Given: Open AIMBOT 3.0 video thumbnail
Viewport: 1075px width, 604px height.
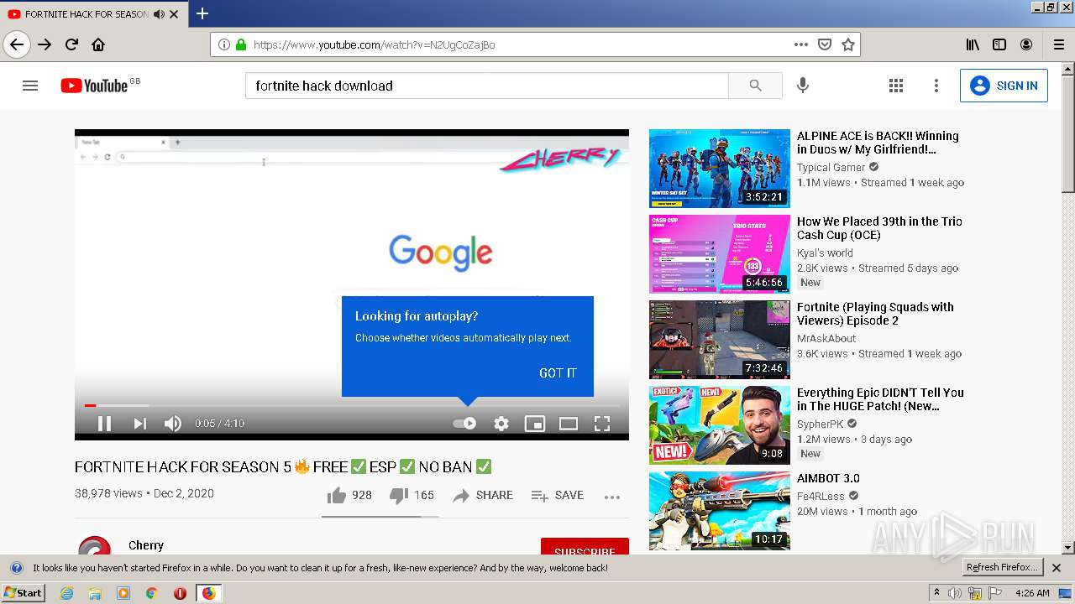Looking at the screenshot, I should (720, 510).
